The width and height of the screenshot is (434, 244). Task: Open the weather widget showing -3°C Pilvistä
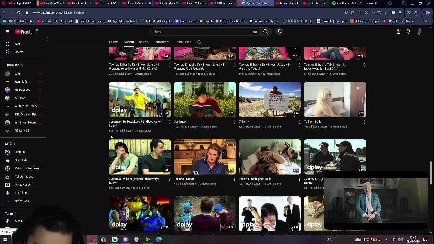(x=368, y=239)
